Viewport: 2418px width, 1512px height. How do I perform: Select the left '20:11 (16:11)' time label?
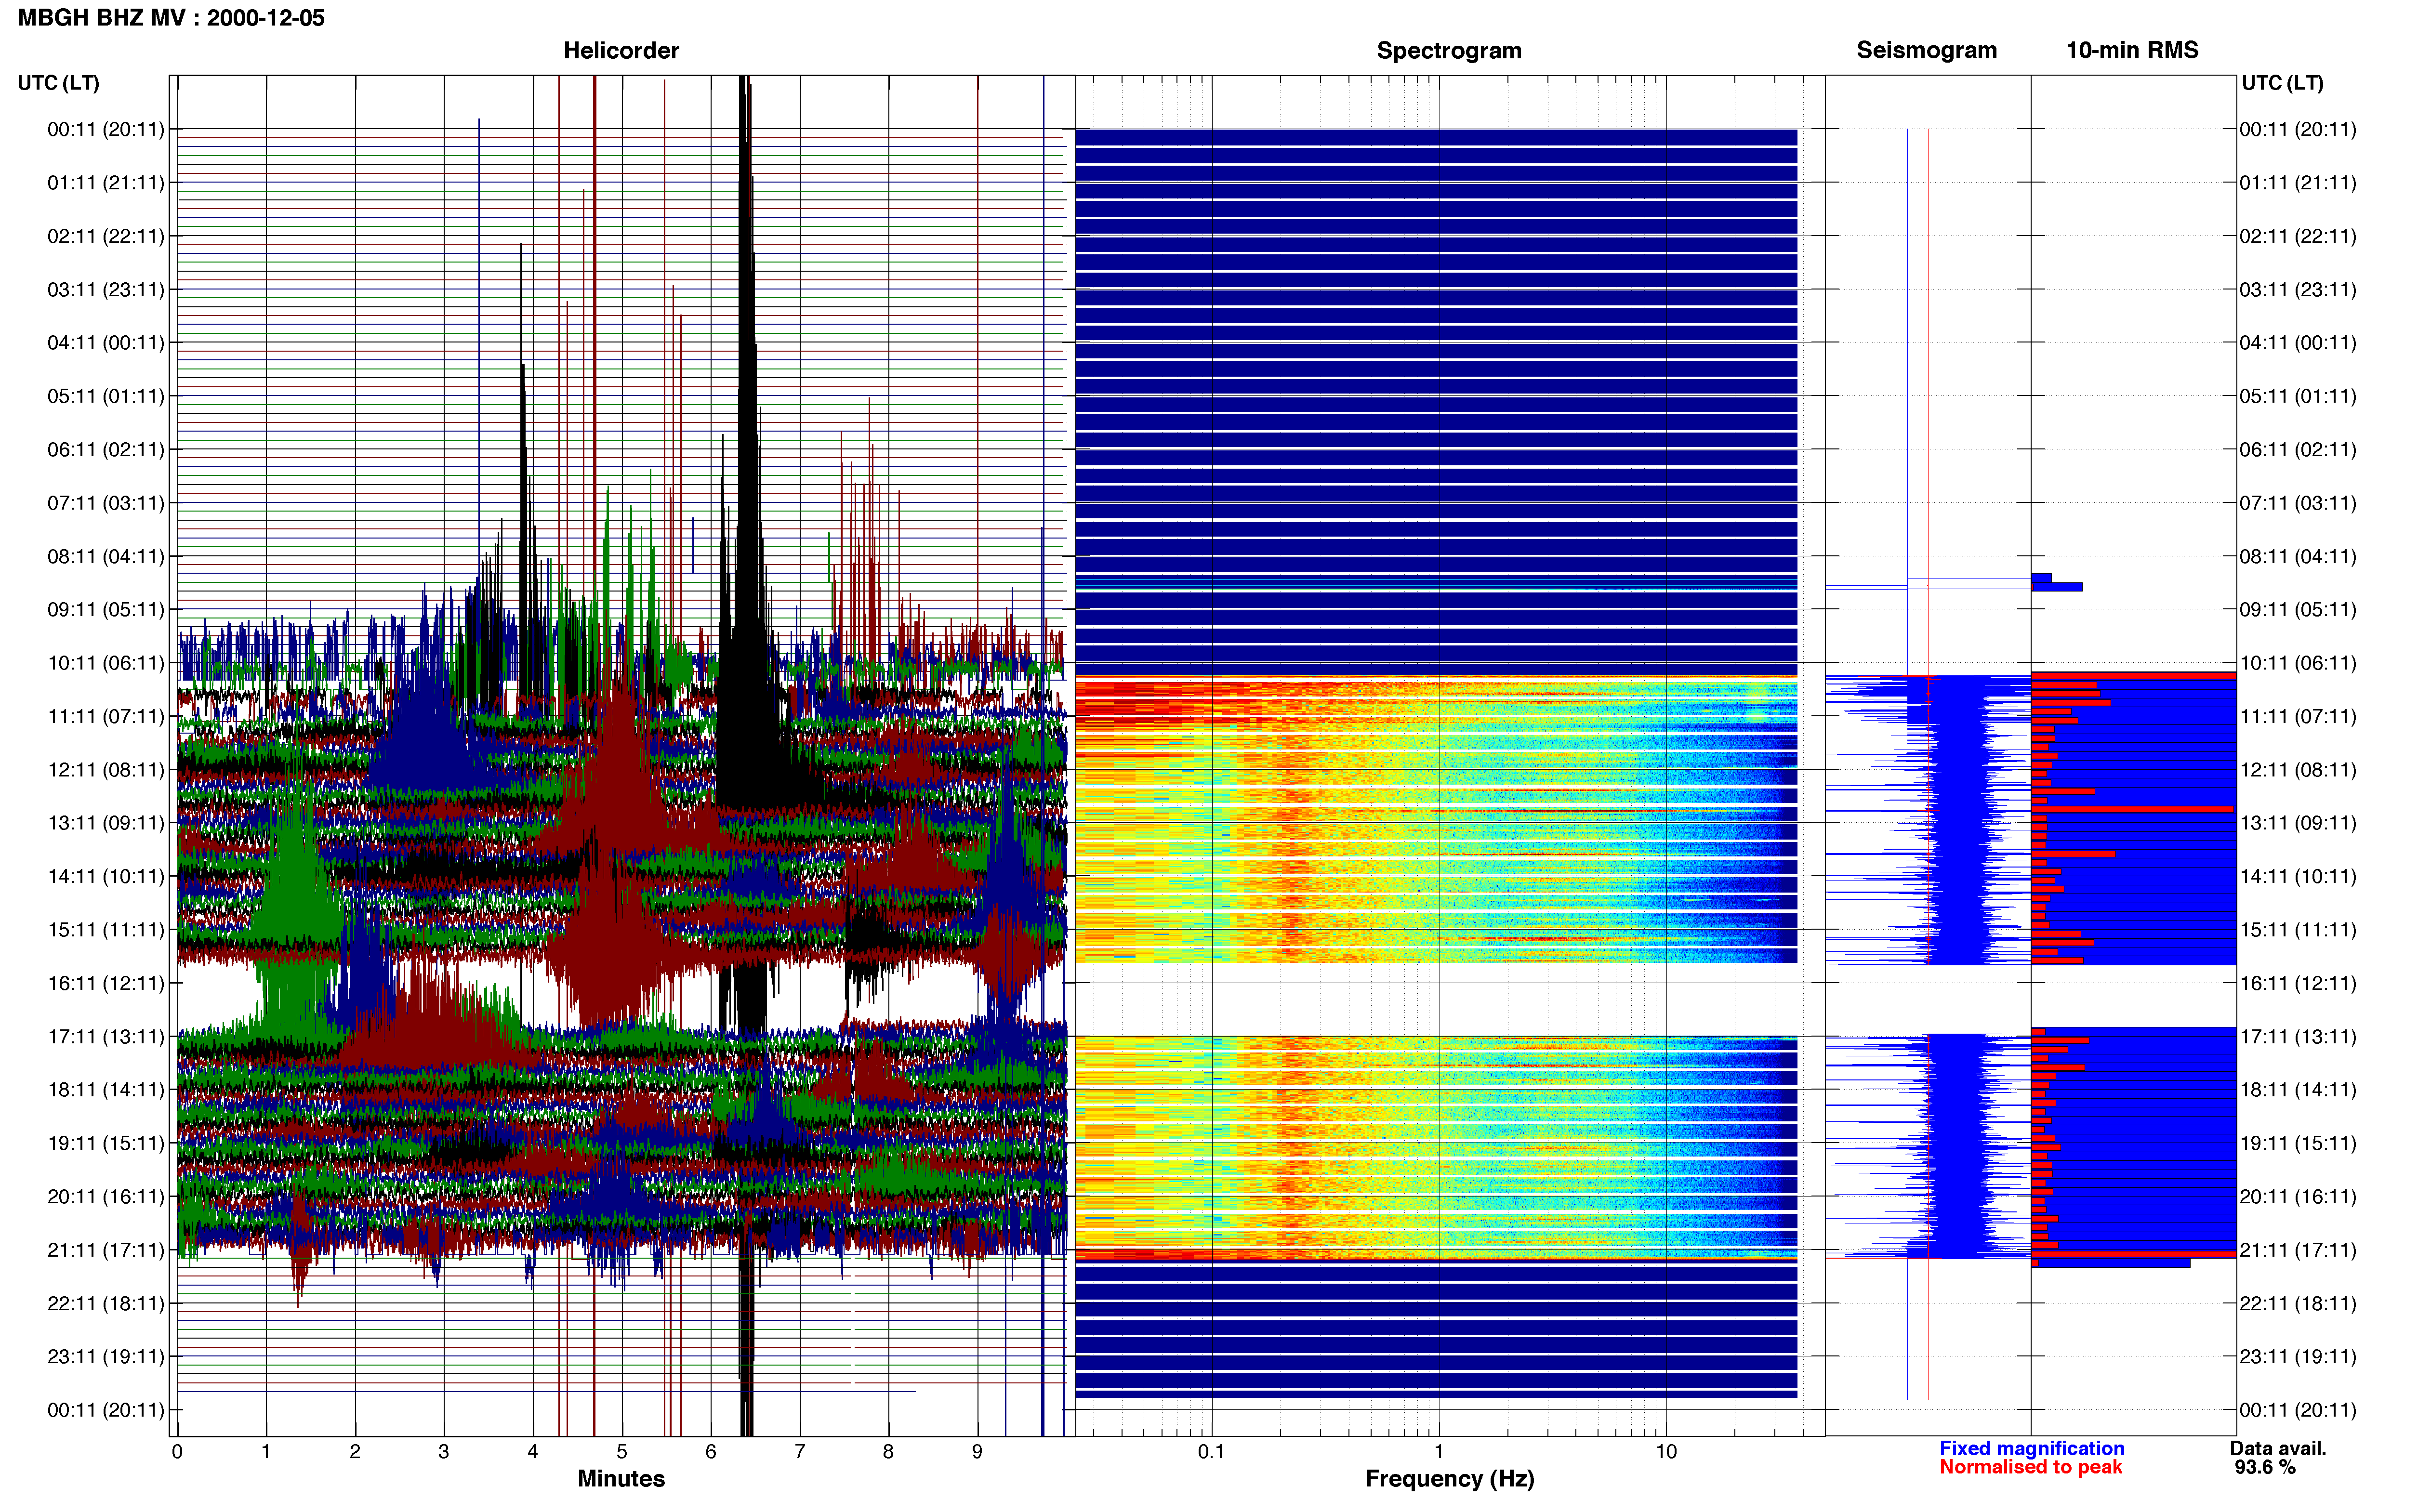click(x=106, y=1197)
